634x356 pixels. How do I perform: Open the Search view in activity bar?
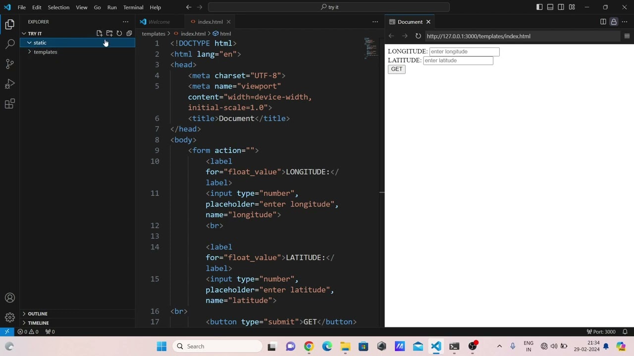(10, 44)
